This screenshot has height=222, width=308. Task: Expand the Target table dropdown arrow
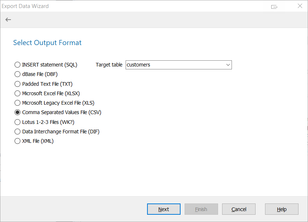228,65
